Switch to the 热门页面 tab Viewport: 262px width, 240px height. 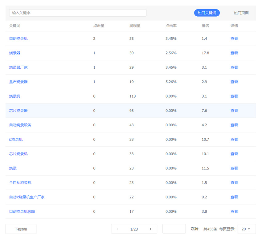point(241,13)
